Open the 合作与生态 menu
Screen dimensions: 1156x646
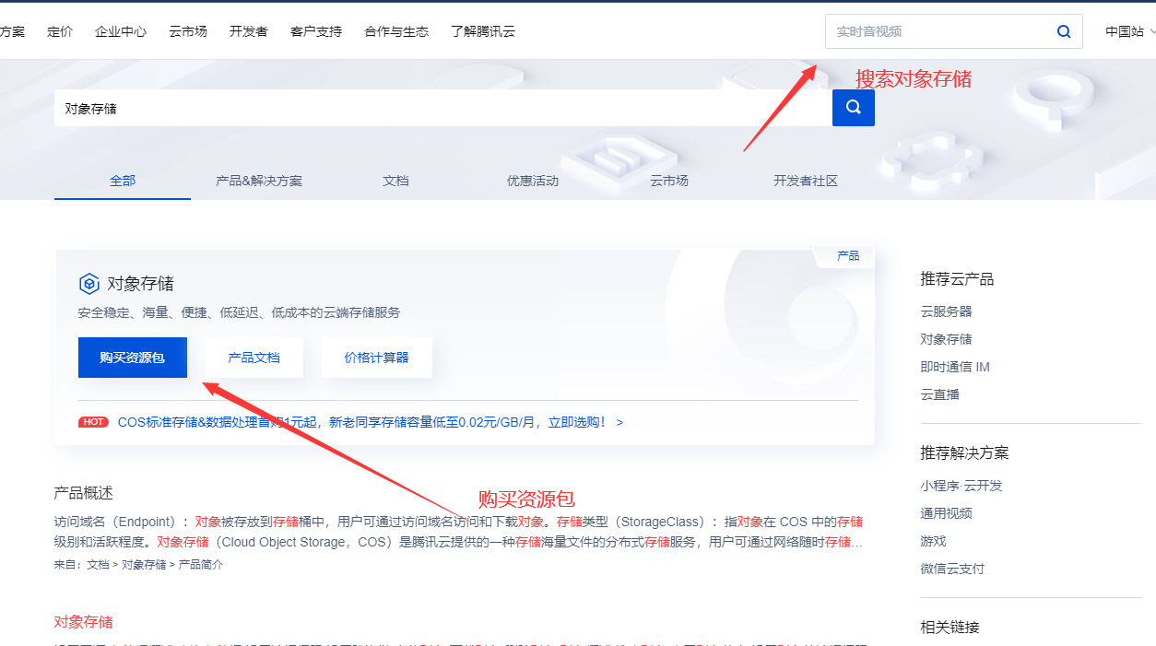pyautogui.click(x=396, y=31)
